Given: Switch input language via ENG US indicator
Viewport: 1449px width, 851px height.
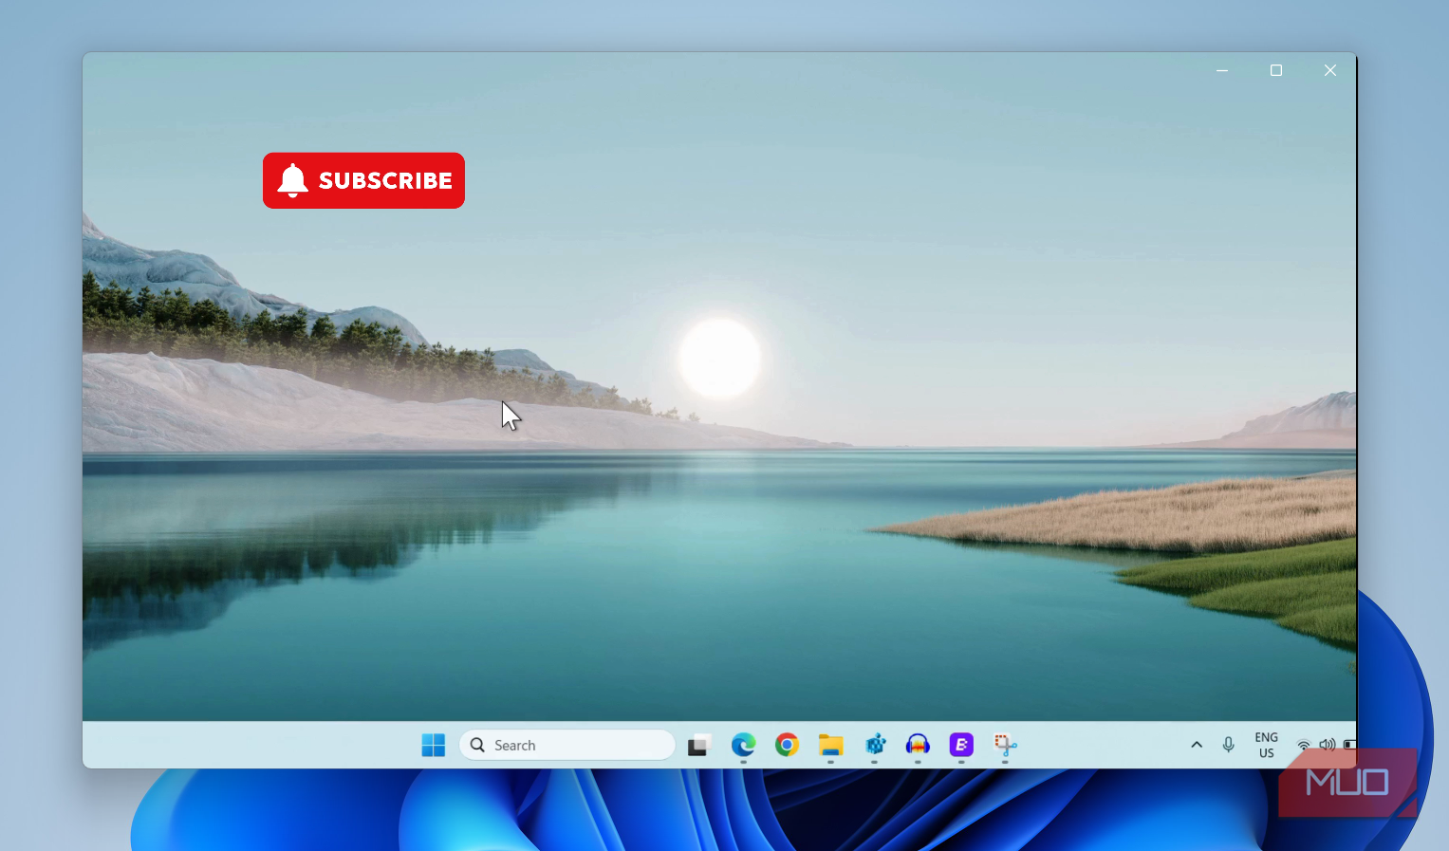Looking at the screenshot, I should [1267, 746].
